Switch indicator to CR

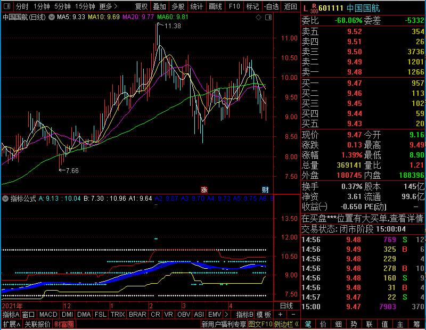(x=155, y=315)
